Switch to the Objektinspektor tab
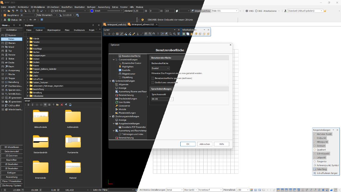Image resolution: width=341 pixels, height=192 pixels. [54, 30]
